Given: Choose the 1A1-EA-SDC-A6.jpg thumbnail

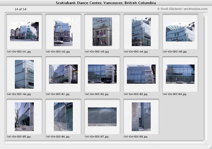Looking at the screenshot, I should coord(24,74).
